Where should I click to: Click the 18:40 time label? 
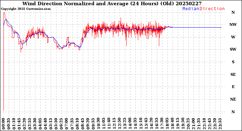(172, 124)
